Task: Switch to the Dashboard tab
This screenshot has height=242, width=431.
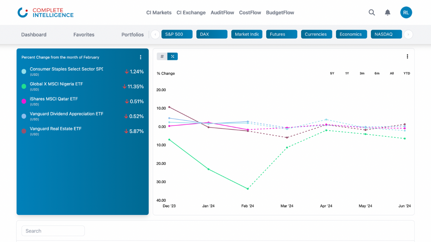Action: 34,34
